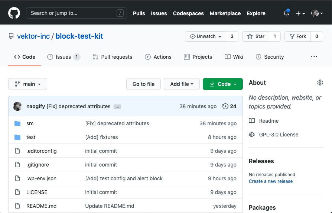332x213 pixels.
Task: Click the file icon beside .wp-env.json
Action: click(17, 178)
